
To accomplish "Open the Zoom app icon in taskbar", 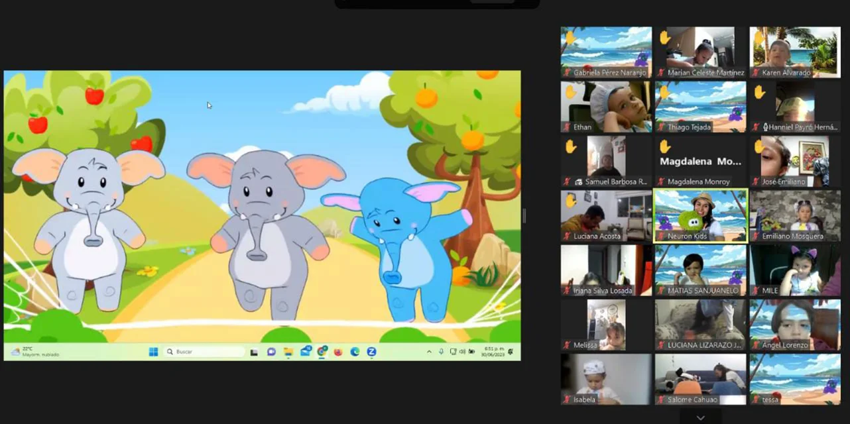I will point(372,352).
